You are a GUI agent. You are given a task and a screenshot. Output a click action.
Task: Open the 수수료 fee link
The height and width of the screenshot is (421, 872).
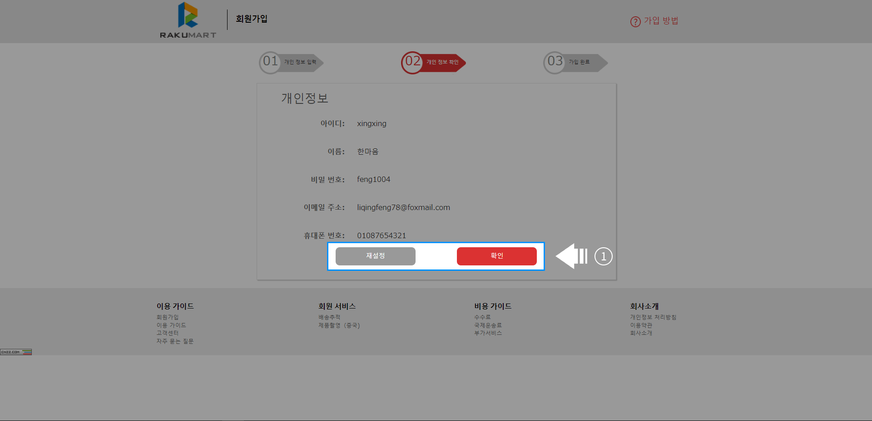coord(482,317)
